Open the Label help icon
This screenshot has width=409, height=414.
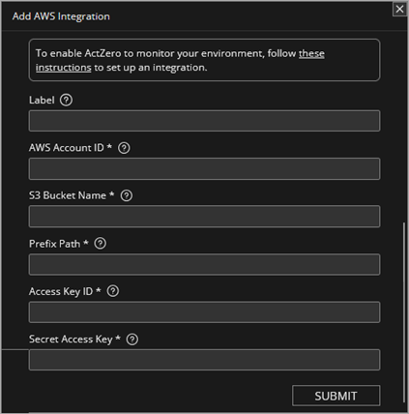pyautogui.click(x=66, y=100)
